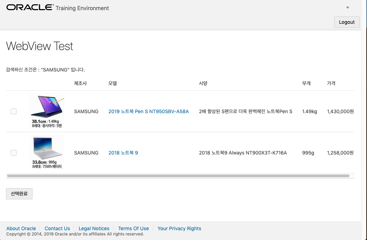Click the 가격 column header
Image resolution: width=367 pixels, height=240 pixels.
point(331,83)
